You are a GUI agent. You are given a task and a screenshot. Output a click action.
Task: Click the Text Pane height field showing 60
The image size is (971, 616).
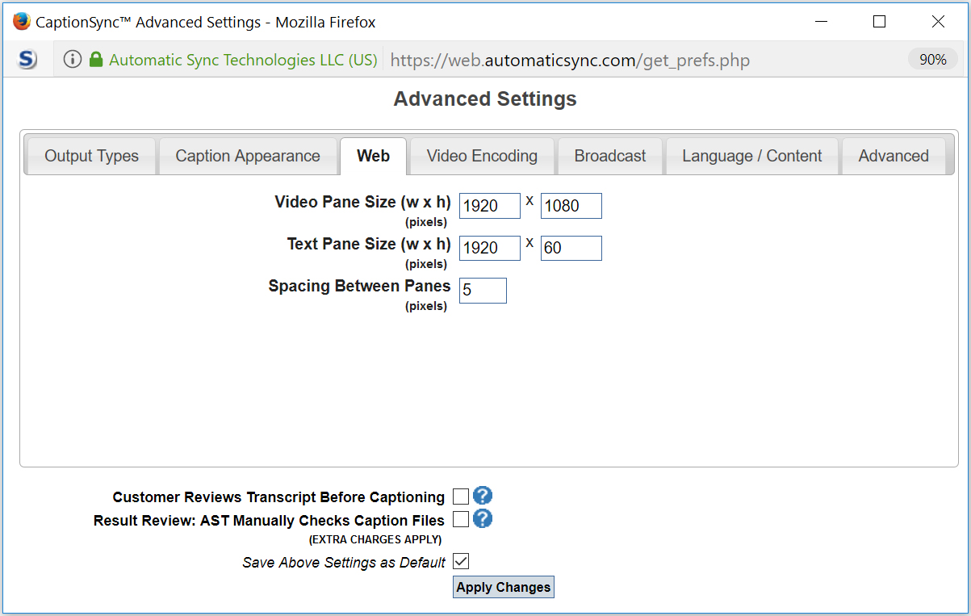tap(571, 248)
